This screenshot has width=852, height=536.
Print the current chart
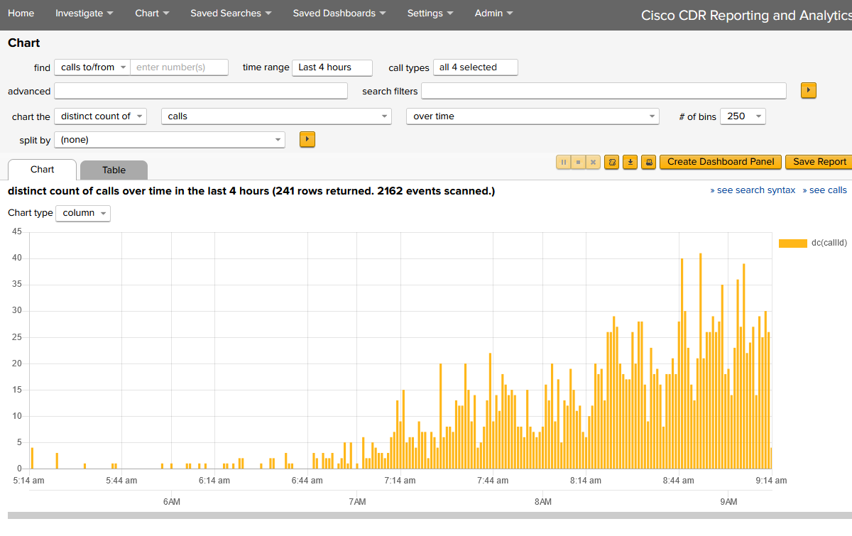[x=648, y=162]
